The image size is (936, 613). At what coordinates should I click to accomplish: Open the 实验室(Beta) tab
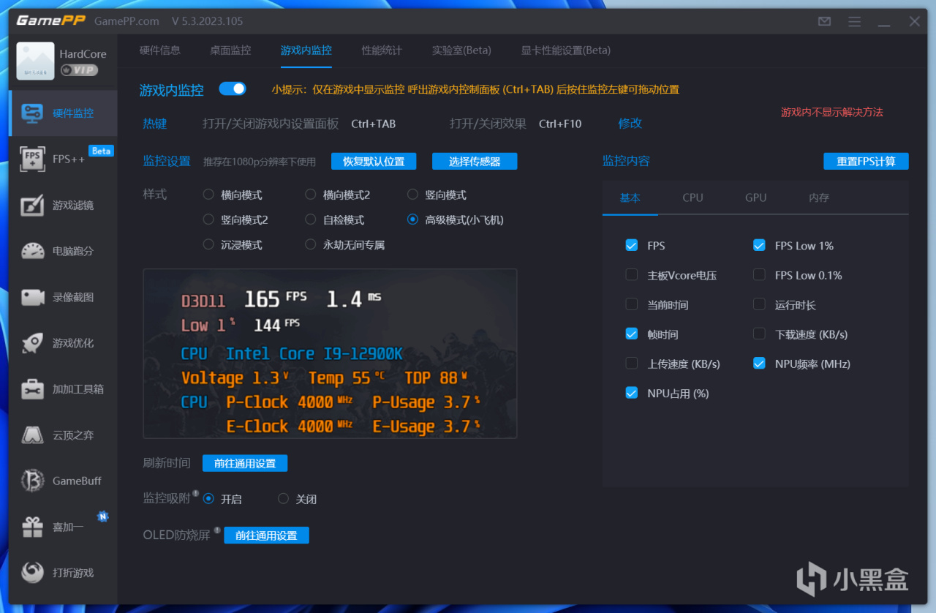click(x=461, y=50)
